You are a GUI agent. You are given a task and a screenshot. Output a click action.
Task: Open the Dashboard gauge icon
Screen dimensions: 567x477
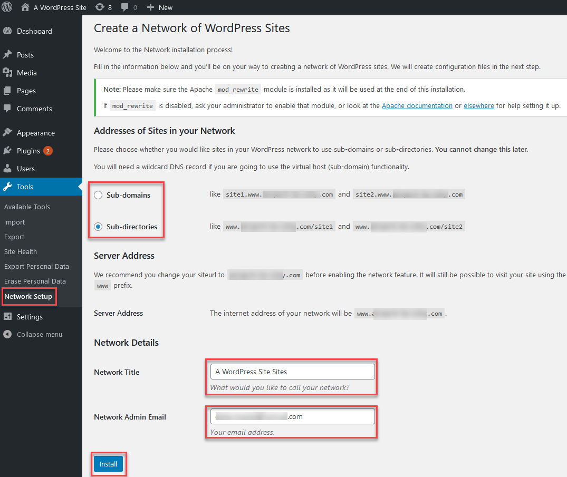pyautogui.click(x=7, y=31)
